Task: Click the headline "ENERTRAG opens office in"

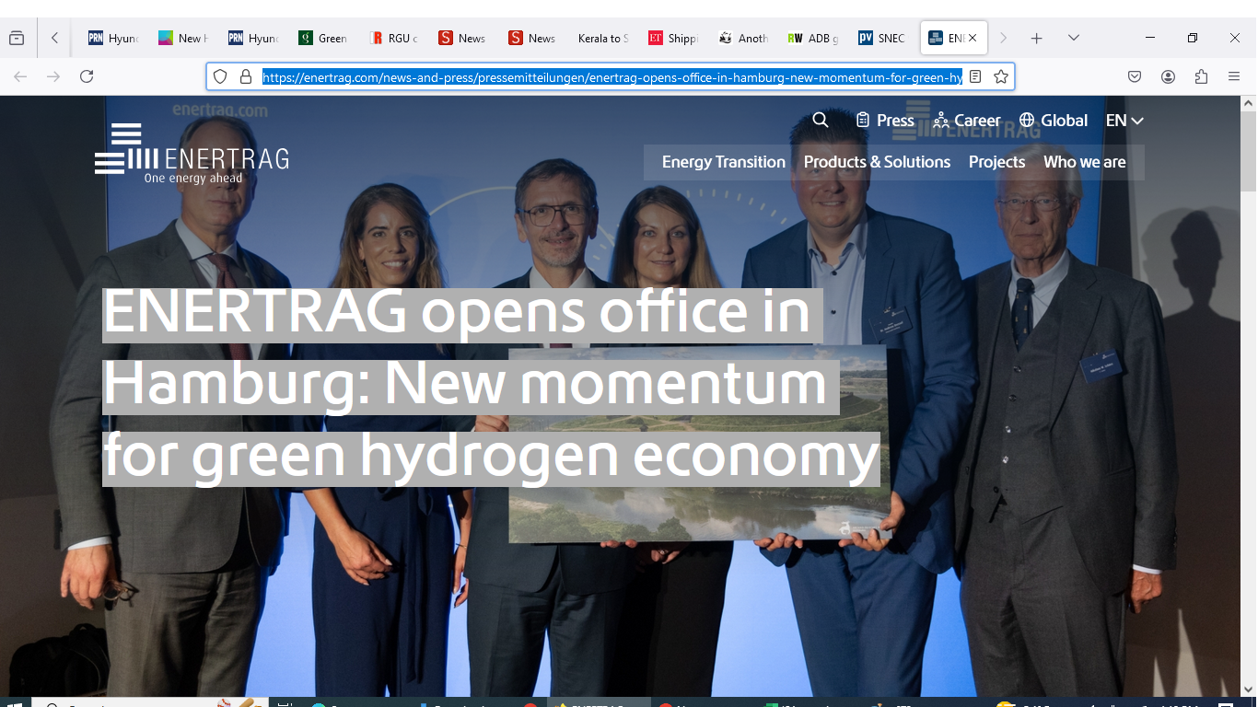Action: pyautogui.click(x=456, y=313)
